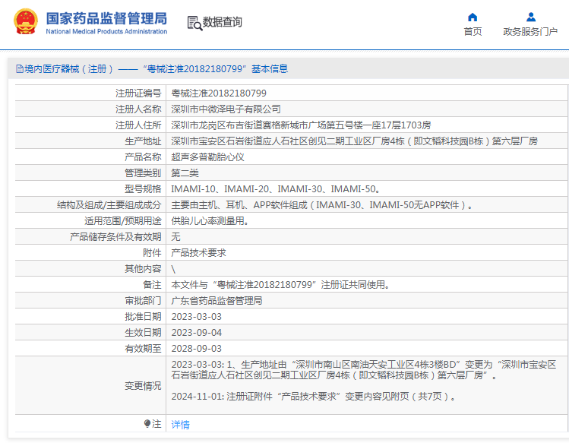Select the backslash in 其他内容 row

click(x=173, y=269)
